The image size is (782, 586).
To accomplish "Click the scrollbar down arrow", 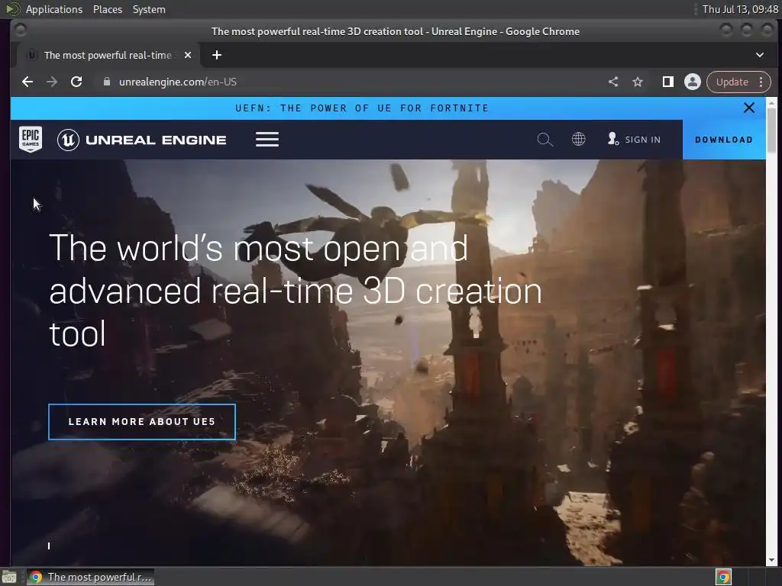I will [x=771, y=560].
